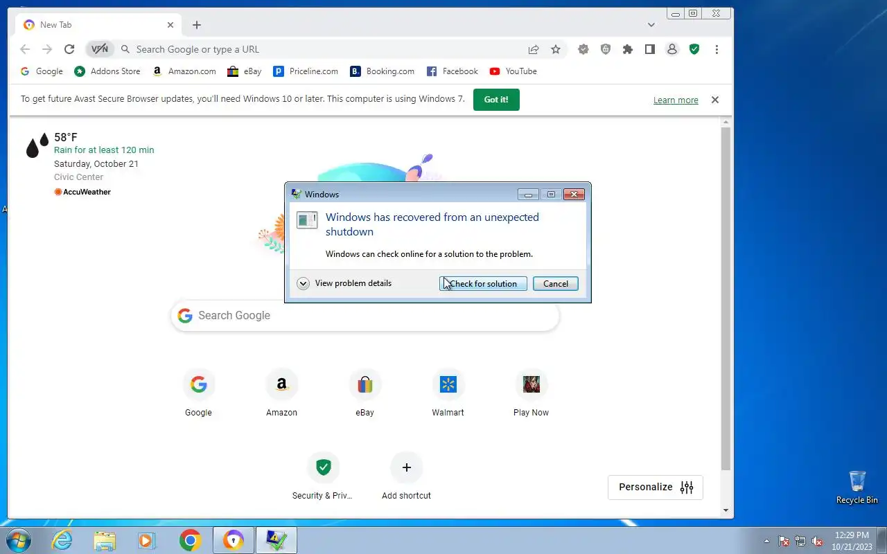
Task: Open Windows Explorer folder in taskbar
Action: [105, 540]
